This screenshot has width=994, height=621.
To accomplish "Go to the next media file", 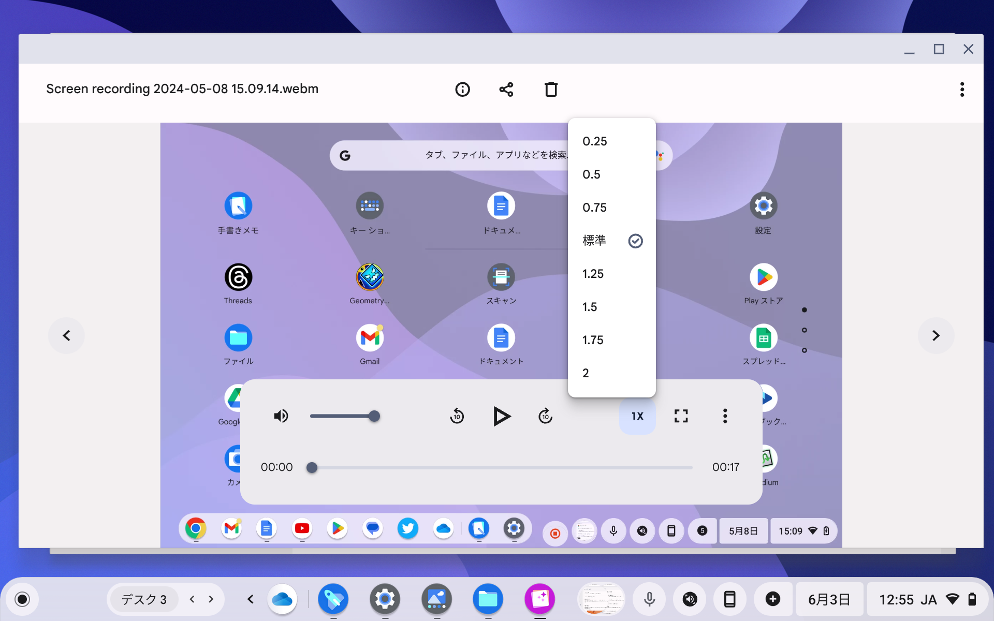I will [935, 336].
